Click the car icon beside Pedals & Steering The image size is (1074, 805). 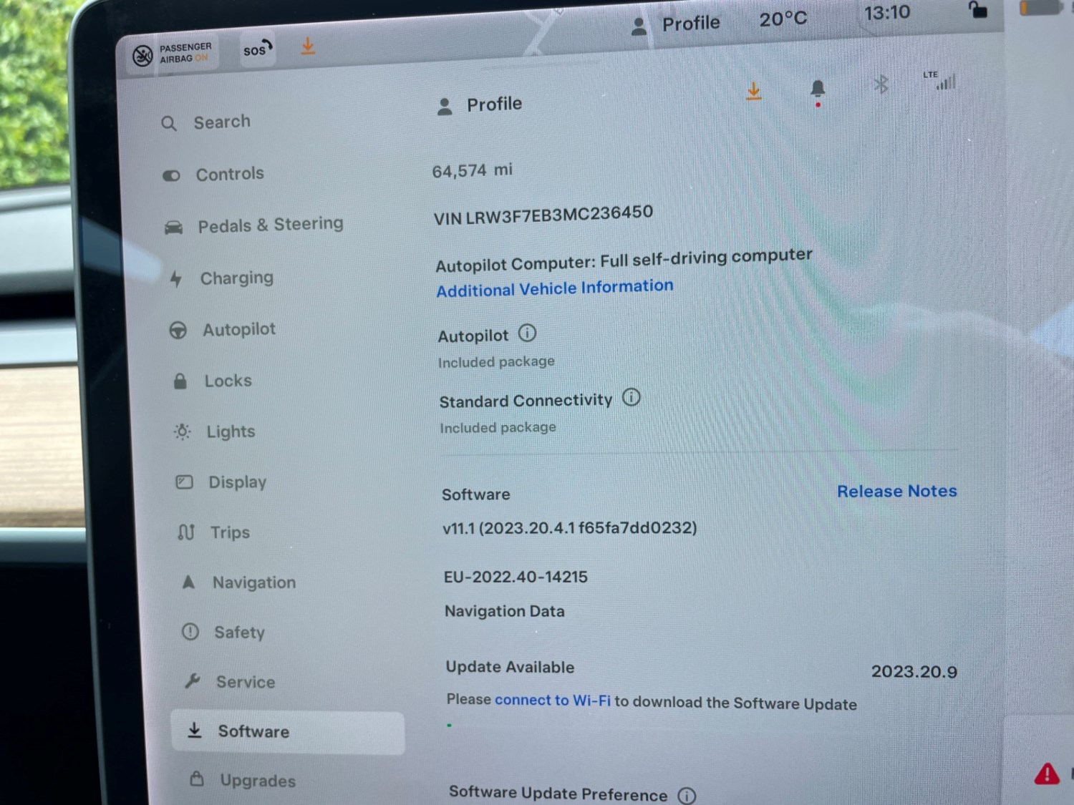(173, 228)
